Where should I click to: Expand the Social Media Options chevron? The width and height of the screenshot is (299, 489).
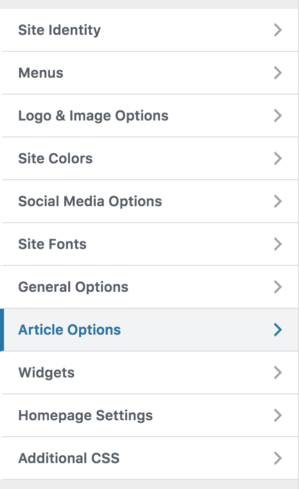(x=278, y=201)
